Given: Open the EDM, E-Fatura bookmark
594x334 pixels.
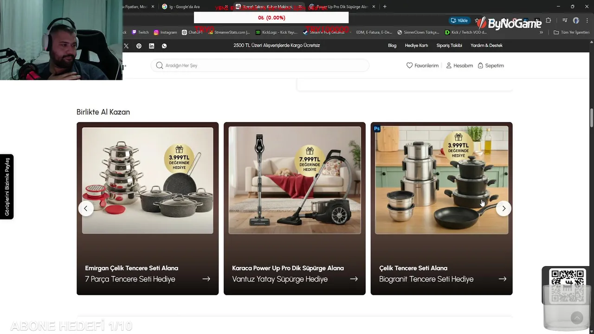Looking at the screenshot, I should pos(374,32).
